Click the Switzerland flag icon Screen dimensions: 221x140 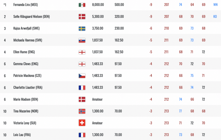(82, 123)
